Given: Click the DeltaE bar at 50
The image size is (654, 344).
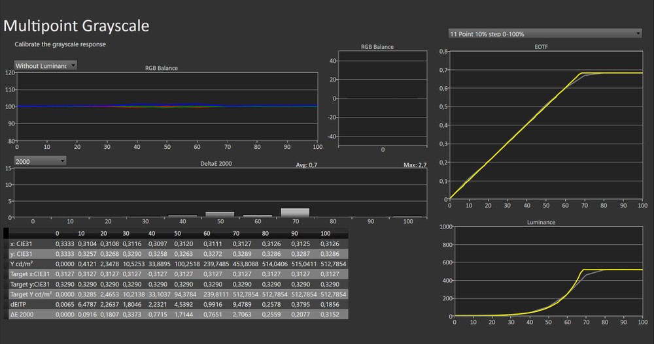Looking at the screenshot, I should pyautogui.click(x=220, y=214).
